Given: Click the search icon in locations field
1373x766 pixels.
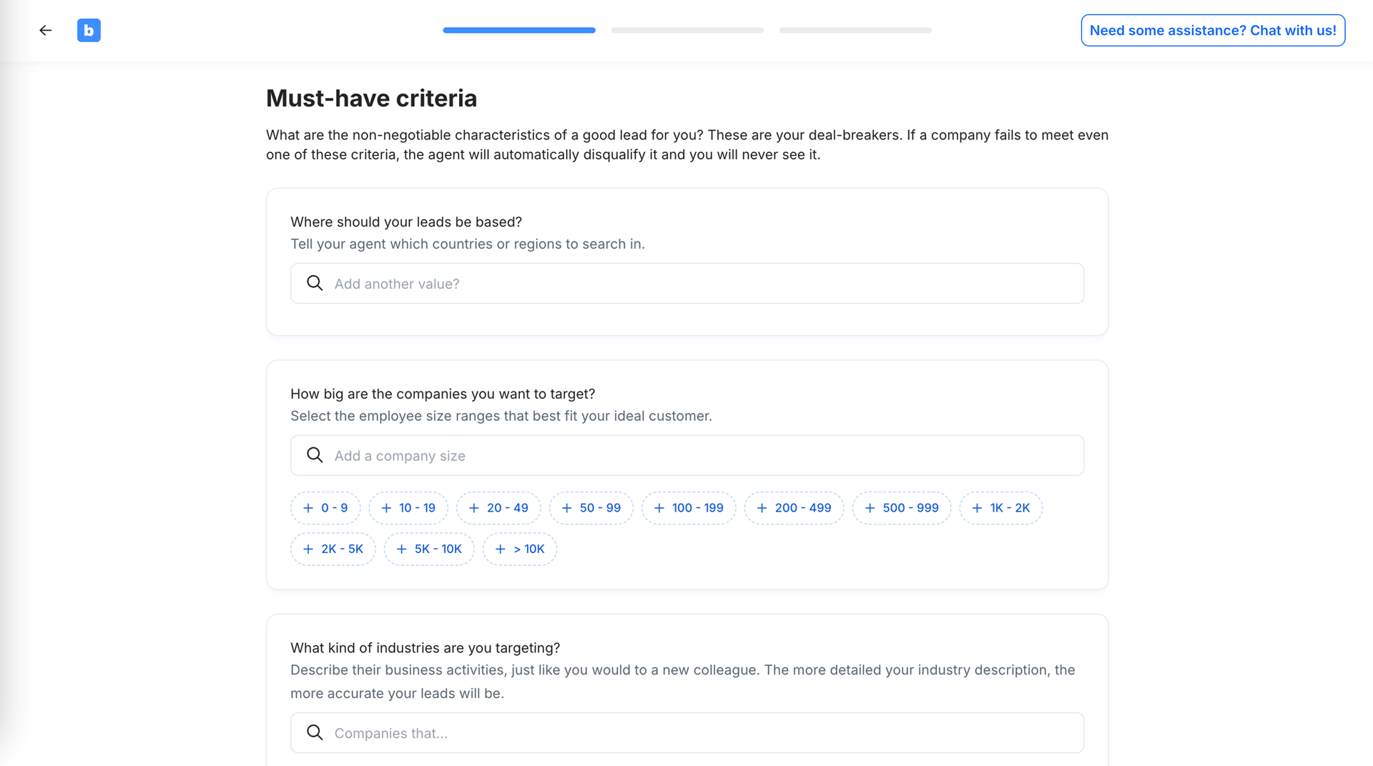Looking at the screenshot, I should (x=315, y=283).
